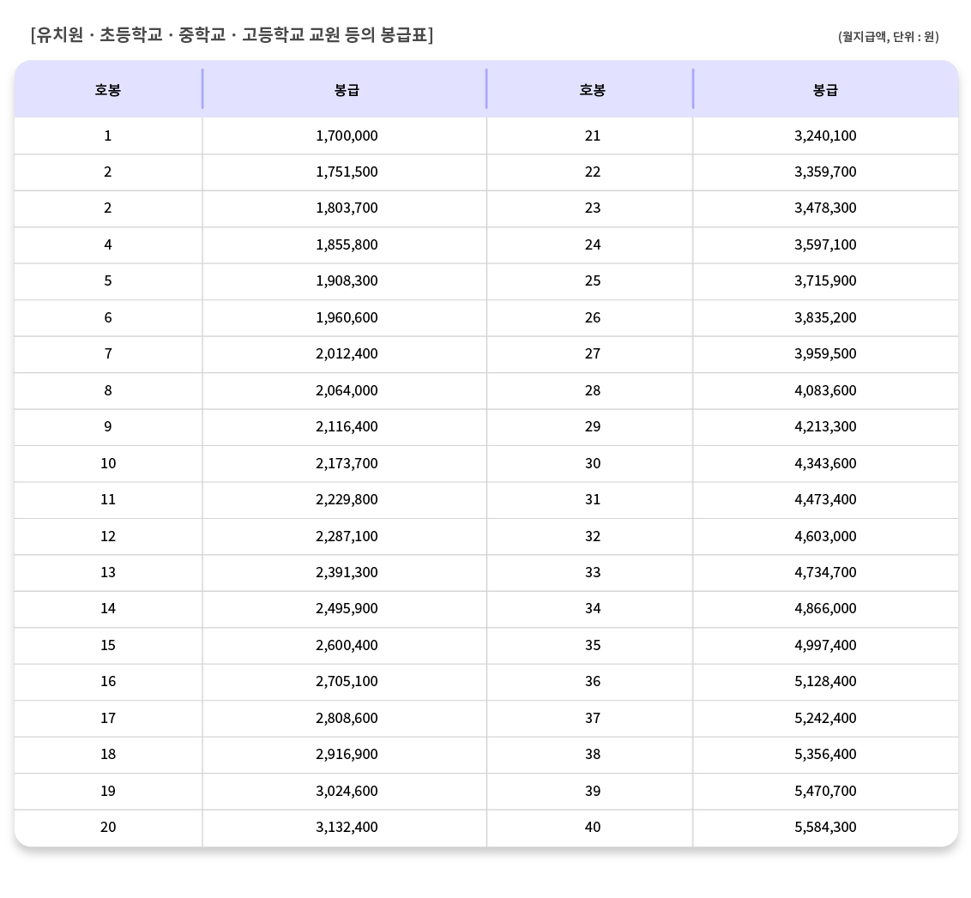Image resolution: width=971 pixels, height=898 pixels.
Task: Select the salary value 3,240,100
Action: coord(825,136)
